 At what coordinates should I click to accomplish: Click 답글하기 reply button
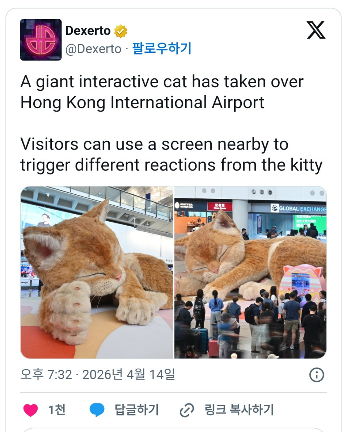point(136,410)
